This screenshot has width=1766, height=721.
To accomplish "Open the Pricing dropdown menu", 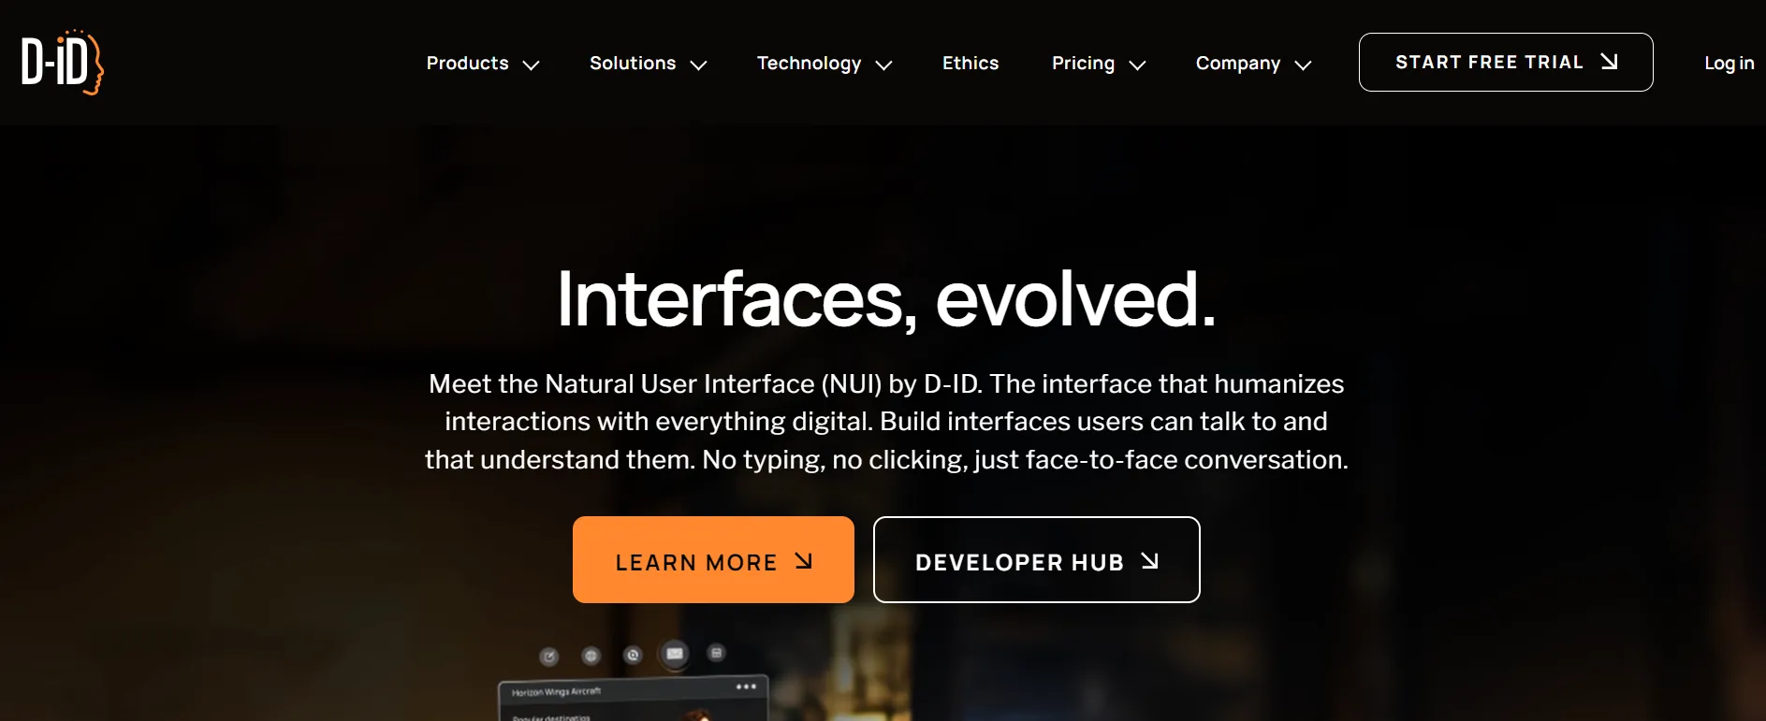I will [1099, 64].
